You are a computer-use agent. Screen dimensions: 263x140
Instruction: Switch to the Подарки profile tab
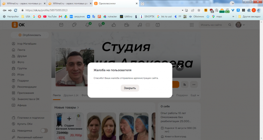point(182,95)
